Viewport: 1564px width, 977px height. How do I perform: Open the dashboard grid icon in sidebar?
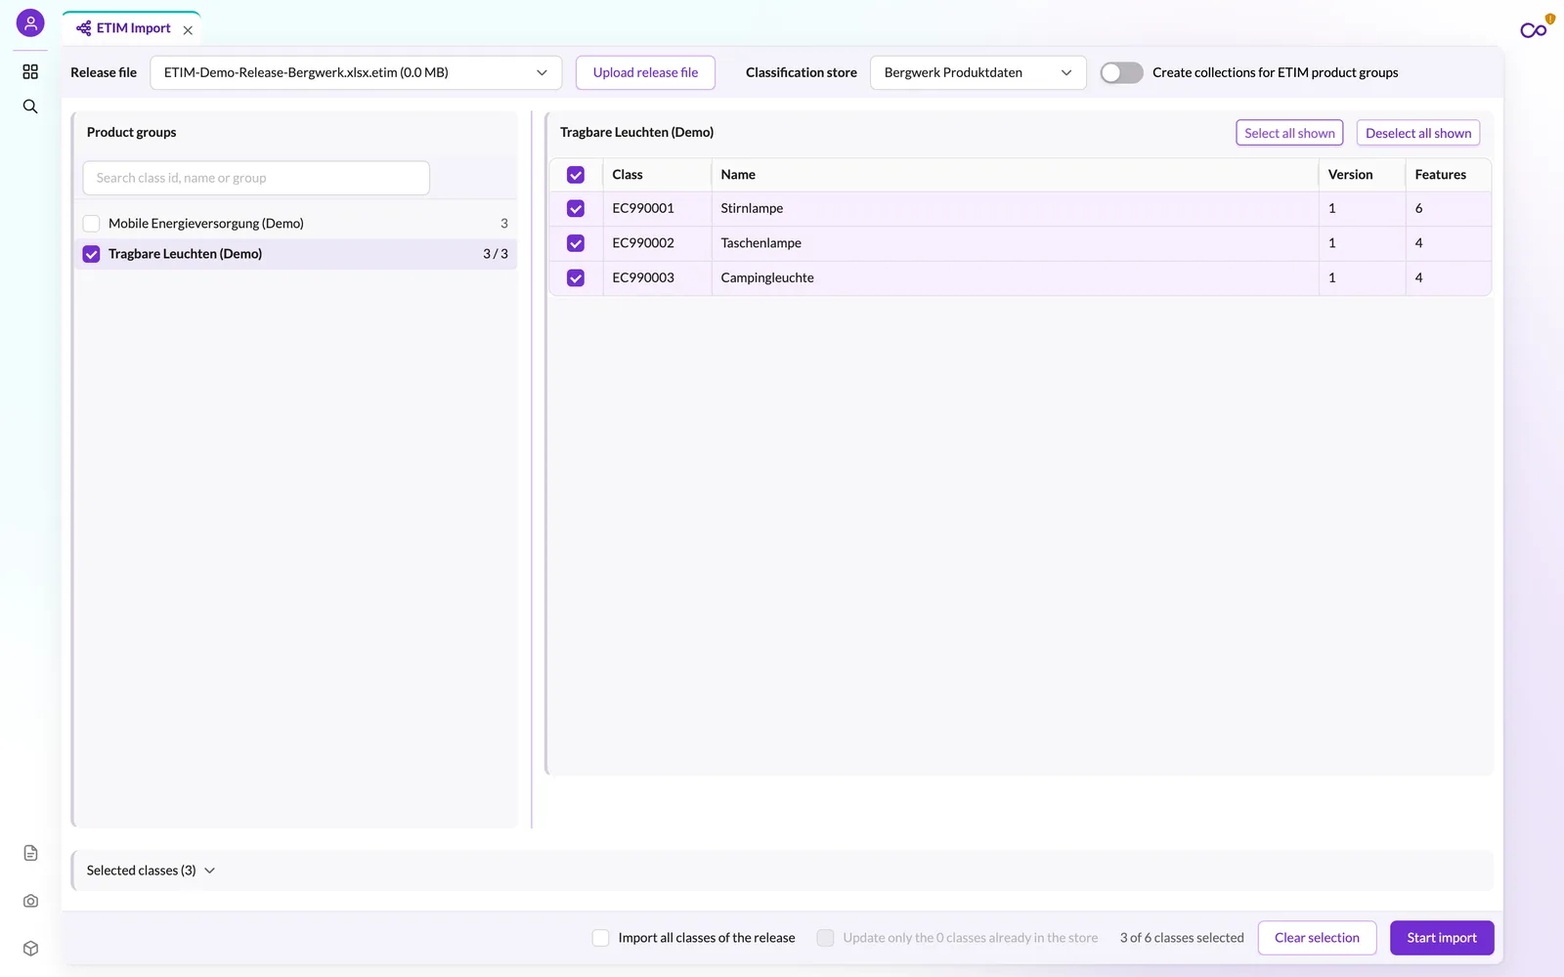pyautogui.click(x=30, y=71)
